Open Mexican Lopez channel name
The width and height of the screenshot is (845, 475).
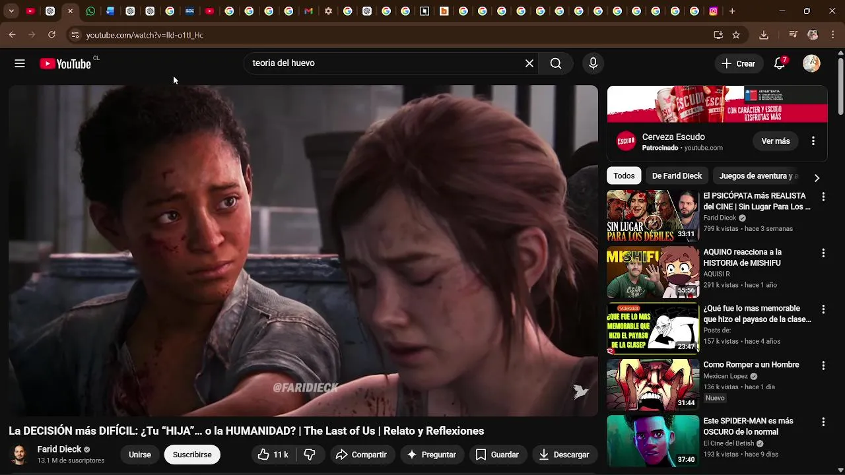click(726, 376)
